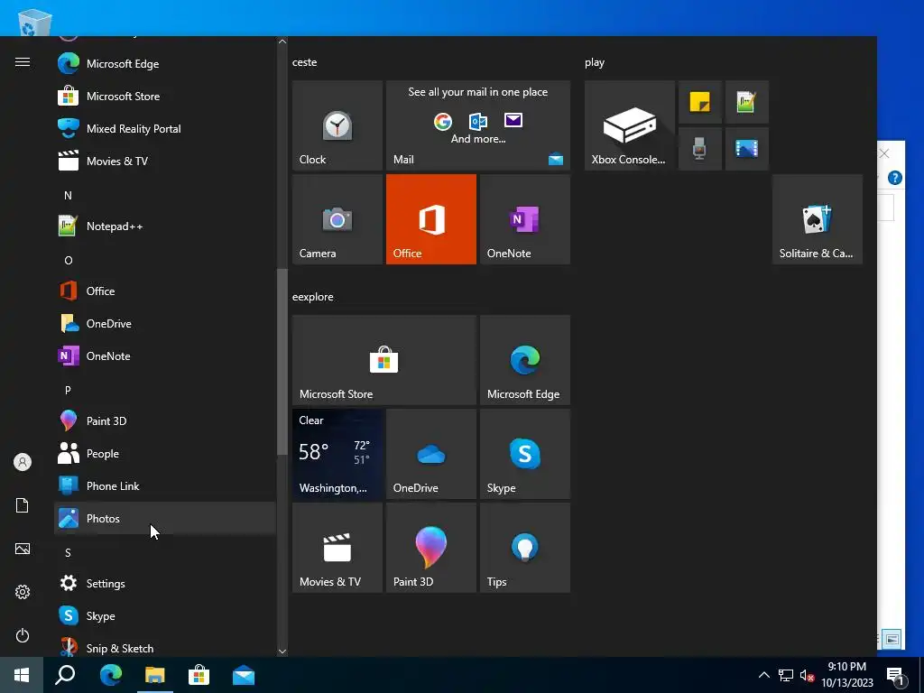Open the People app
924x693 pixels.
[x=165, y=454]
